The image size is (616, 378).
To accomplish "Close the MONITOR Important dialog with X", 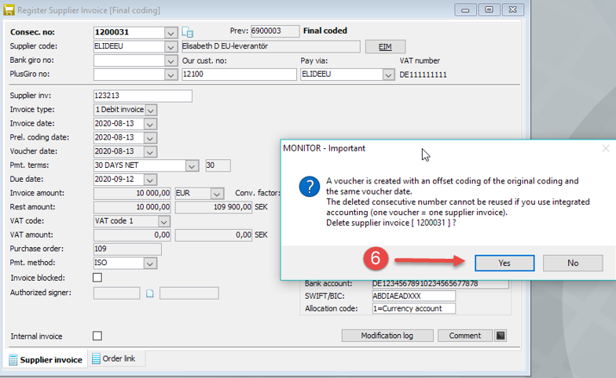I will [606, 148].
